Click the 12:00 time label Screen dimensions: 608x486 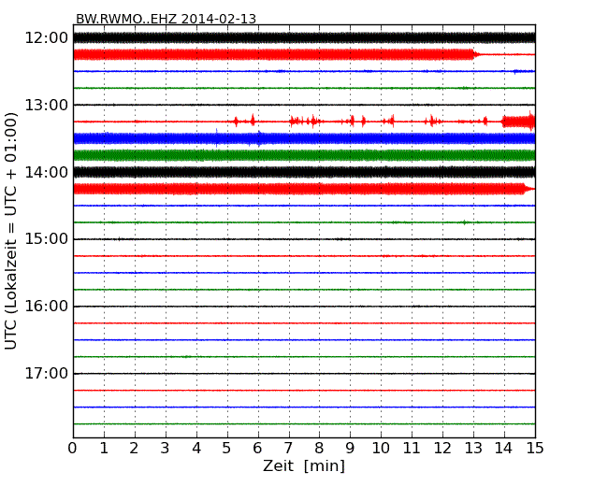point(47,38)
